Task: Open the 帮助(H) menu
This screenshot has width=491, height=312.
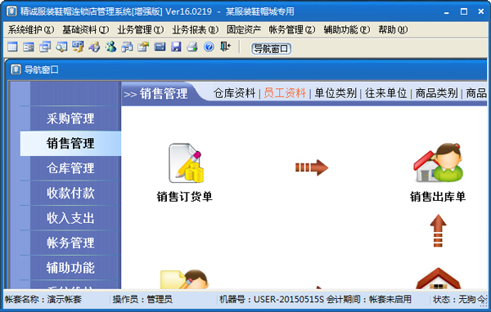Action: pos(393,29)
